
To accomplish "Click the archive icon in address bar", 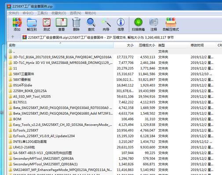I will (x=25, y=38).
